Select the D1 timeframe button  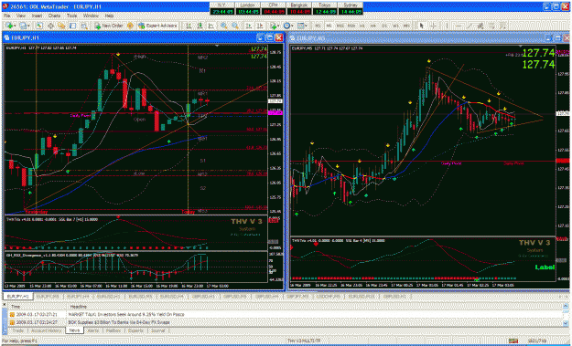pyautogui.click(x=384, y=26)
